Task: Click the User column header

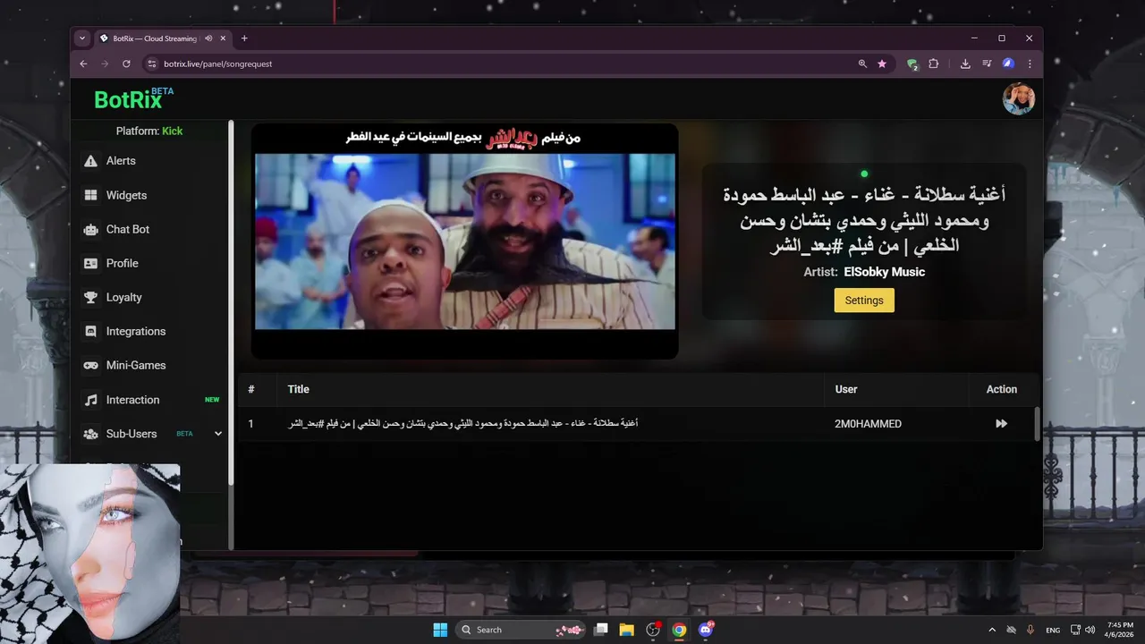Action: click(x=846, y=389)
